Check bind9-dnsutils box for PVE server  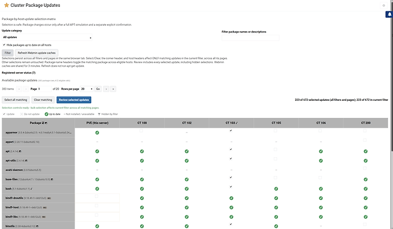pos(96,196)
